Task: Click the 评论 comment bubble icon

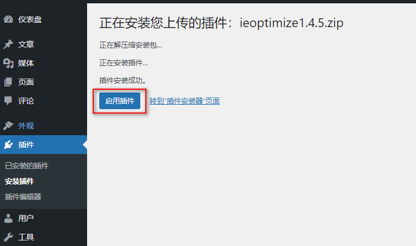Action: coord(8,101)
